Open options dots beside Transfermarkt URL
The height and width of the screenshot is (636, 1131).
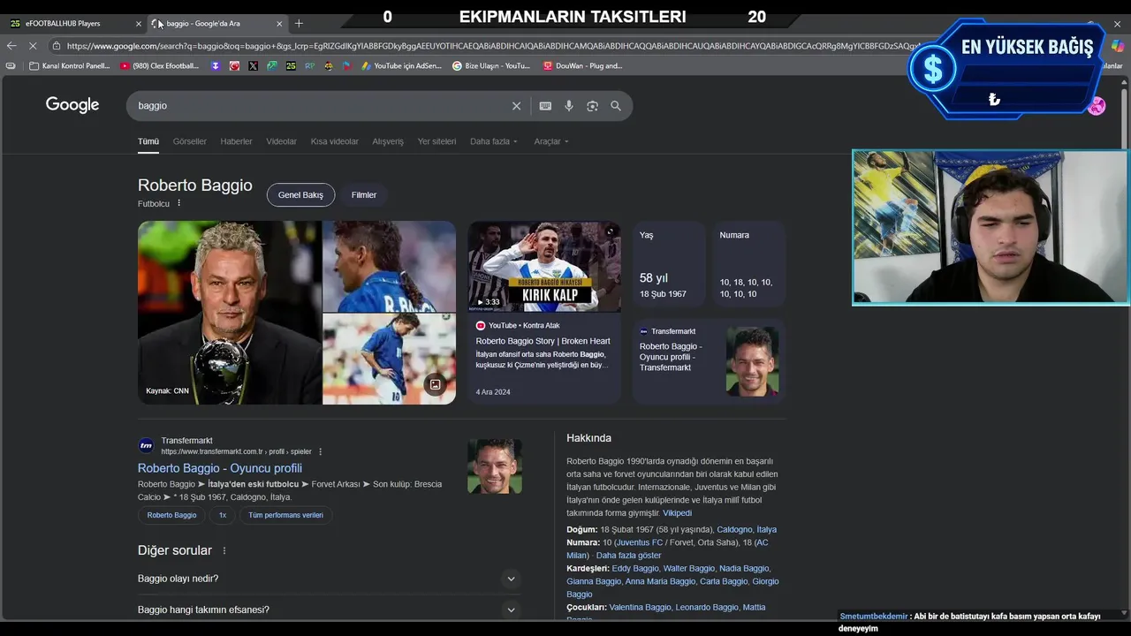click(321, 451)
